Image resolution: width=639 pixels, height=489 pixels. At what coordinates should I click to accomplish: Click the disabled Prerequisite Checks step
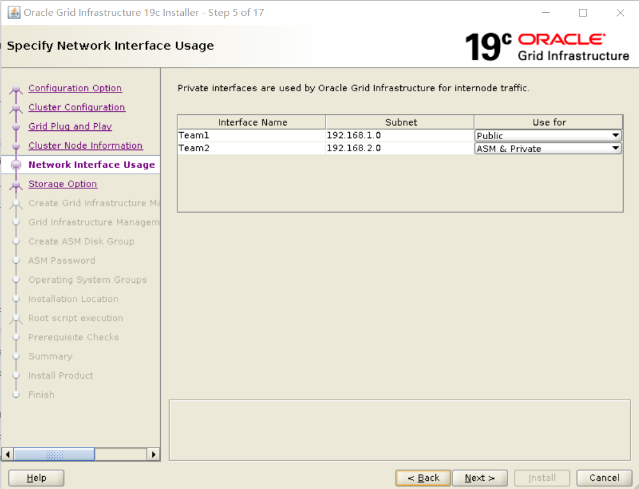[74, 337]
